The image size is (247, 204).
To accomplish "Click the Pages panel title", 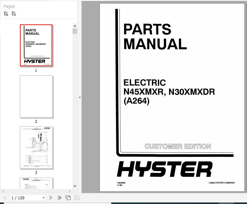I will point(9,6).
